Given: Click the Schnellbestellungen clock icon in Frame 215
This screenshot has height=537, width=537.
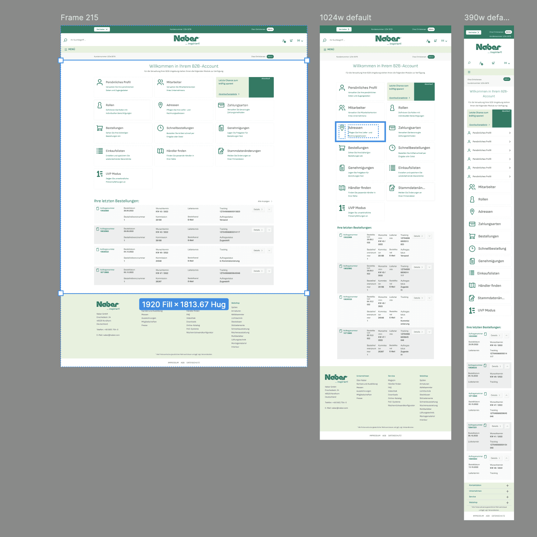Looking at the screenshot, I should click(160, 128).
